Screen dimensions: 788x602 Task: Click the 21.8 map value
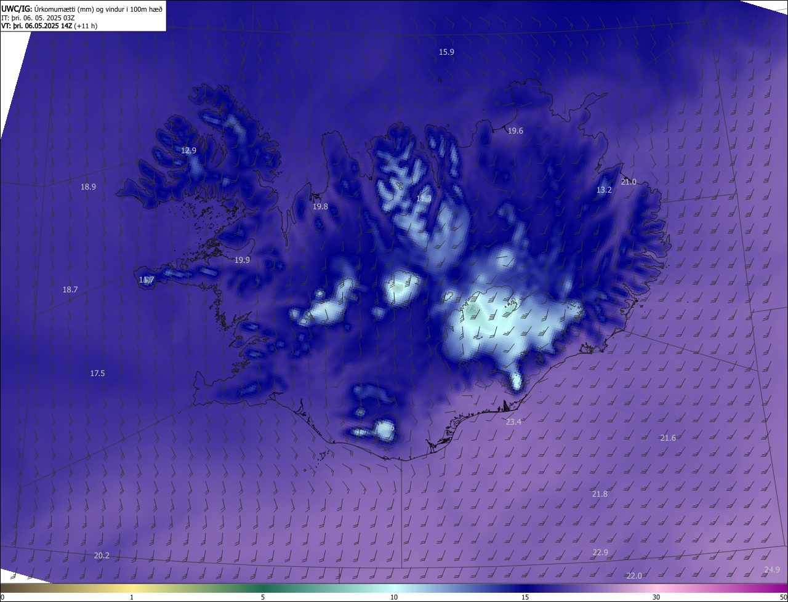600,494
